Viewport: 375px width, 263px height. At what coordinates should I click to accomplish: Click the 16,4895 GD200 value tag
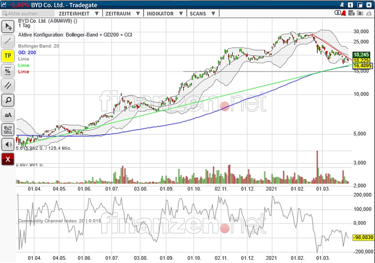point(362,66)
